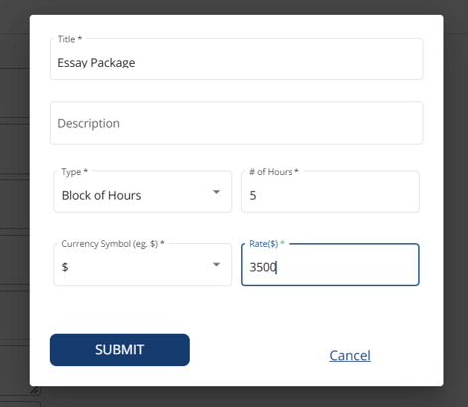Screen dimensions: 468x407
Task: Click the "Currency Symbol (eg. $)" label
Action: click(113, 244)
